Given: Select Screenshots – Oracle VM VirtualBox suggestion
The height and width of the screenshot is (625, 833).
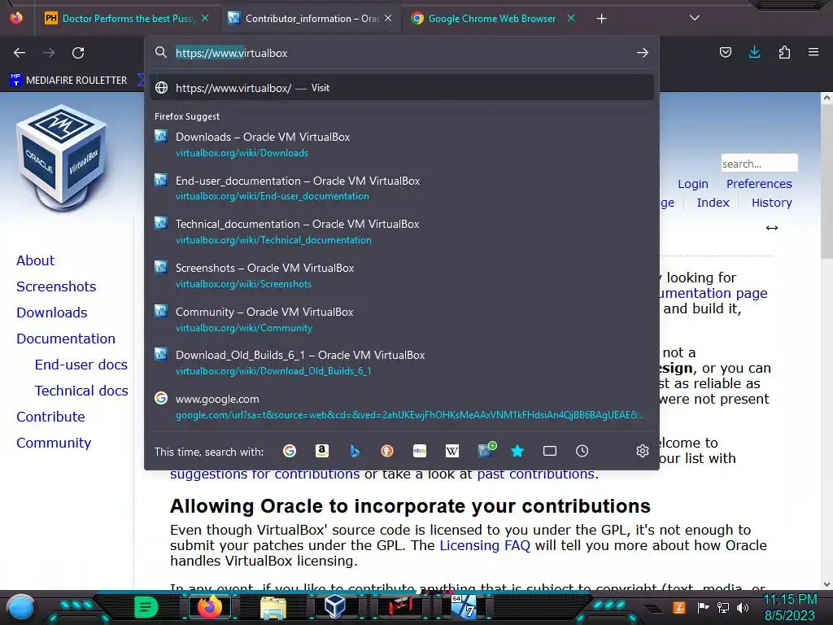Looking at the screenshot, I should pyautogui.click(x=402, y=275).
